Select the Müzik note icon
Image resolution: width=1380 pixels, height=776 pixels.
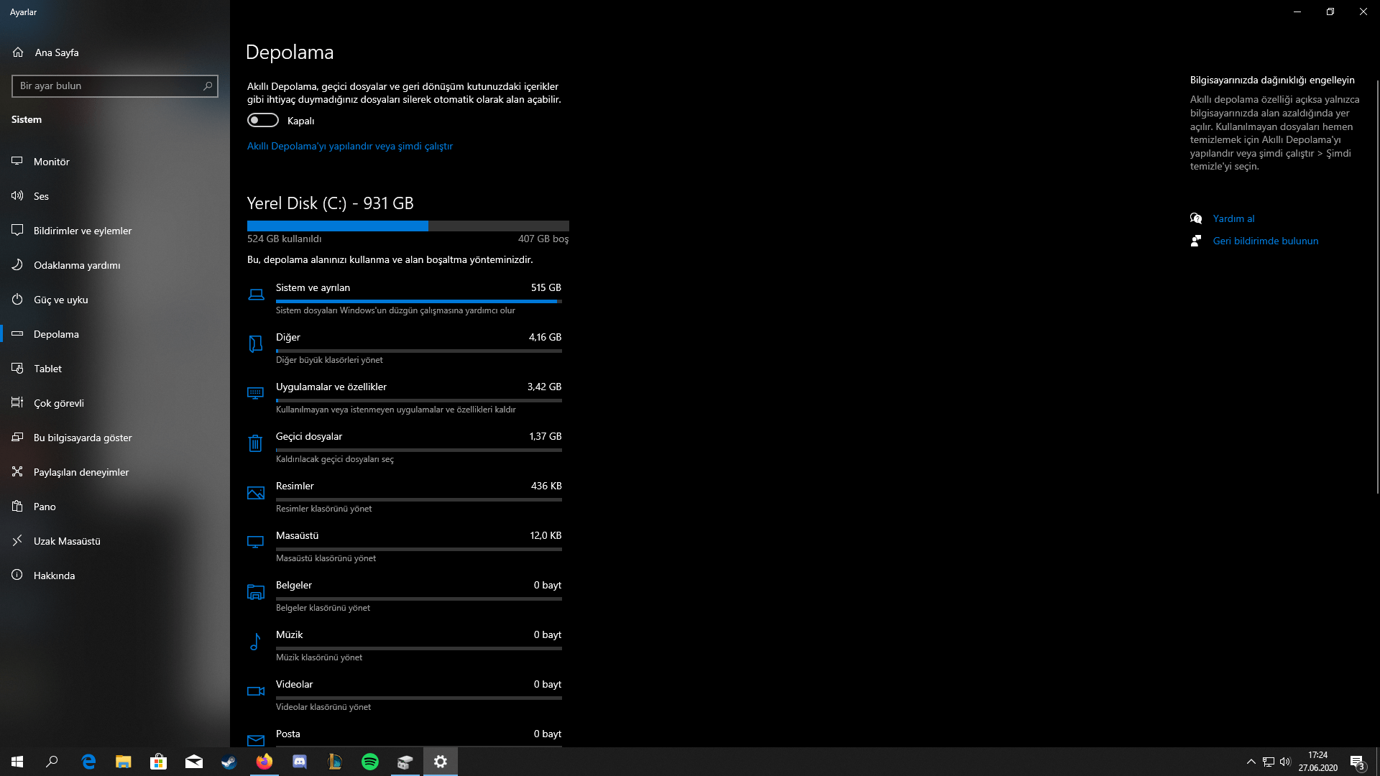click(x=255, y=642)
